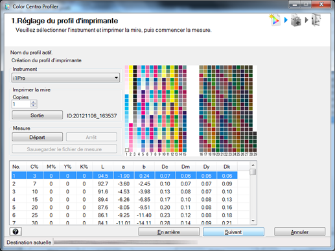Click chart column number 15 label
The height and width of the screenshot is (251, 335).
coord(185,154)
